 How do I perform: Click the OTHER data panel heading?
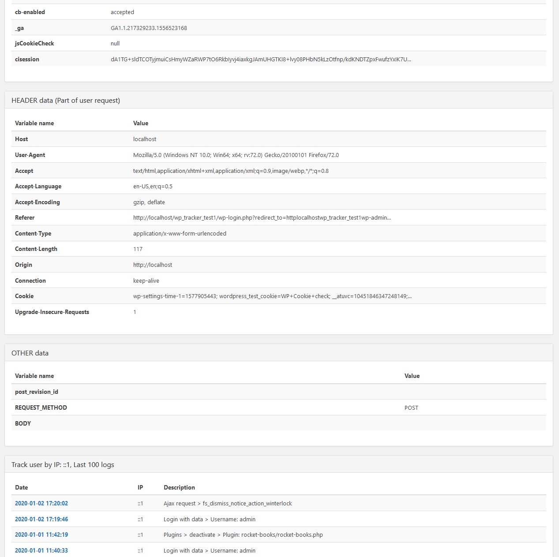pos(30,353)
